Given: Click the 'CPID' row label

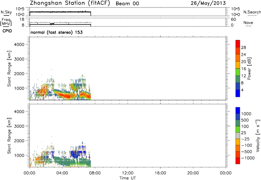Looking at the screenshot, I should [7, 31].
